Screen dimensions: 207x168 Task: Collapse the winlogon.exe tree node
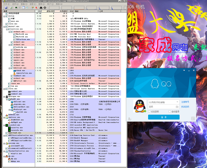coord(4,97)
